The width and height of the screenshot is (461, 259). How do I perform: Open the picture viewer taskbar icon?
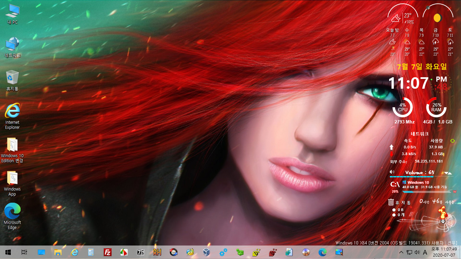coord(339,252)
